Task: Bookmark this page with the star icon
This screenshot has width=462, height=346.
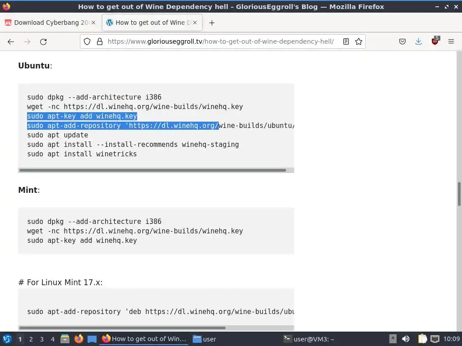Action: [359, 41]
